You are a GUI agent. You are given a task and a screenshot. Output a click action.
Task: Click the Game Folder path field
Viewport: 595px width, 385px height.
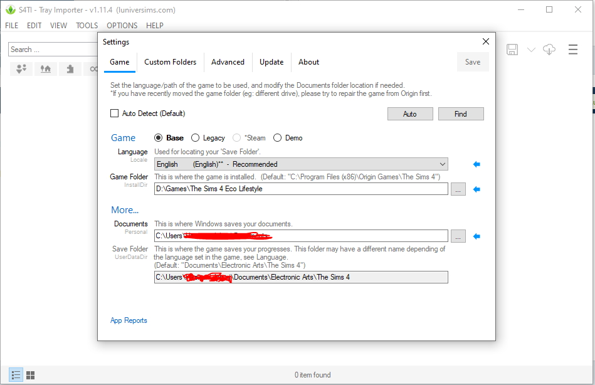click(301, 189)
